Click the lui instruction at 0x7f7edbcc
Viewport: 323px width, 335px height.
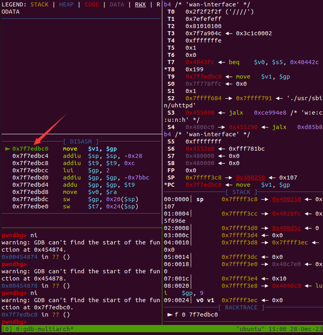[x=68, y=170]
